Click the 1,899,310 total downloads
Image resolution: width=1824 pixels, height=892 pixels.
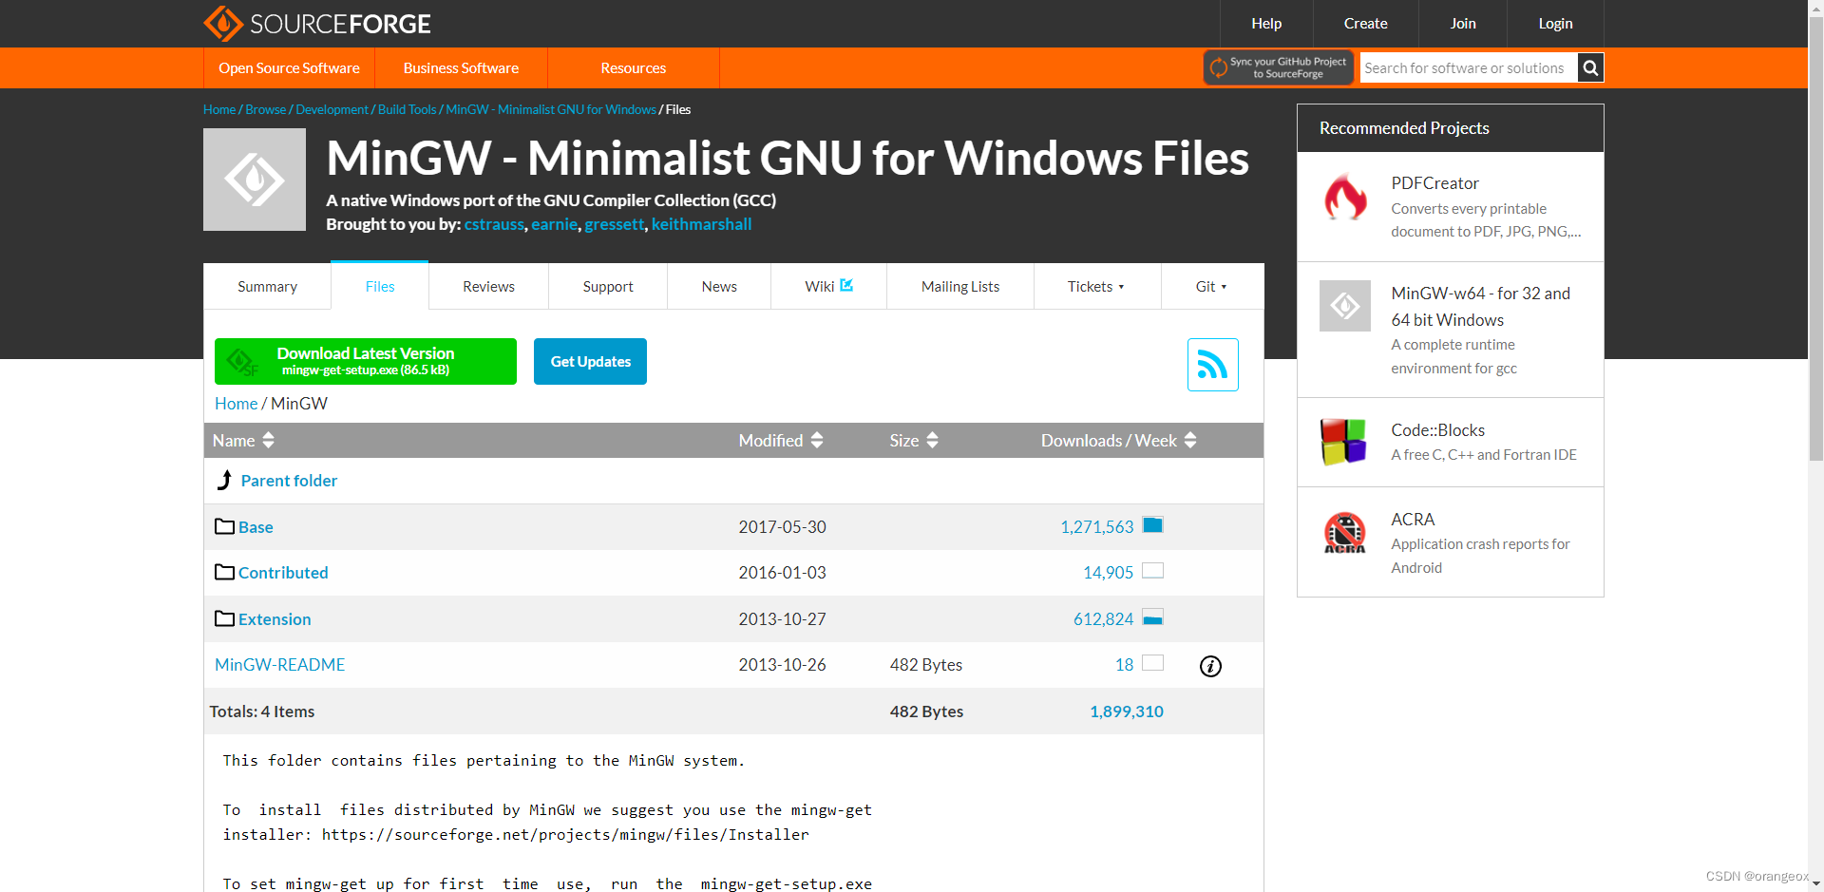point(1127,712)
